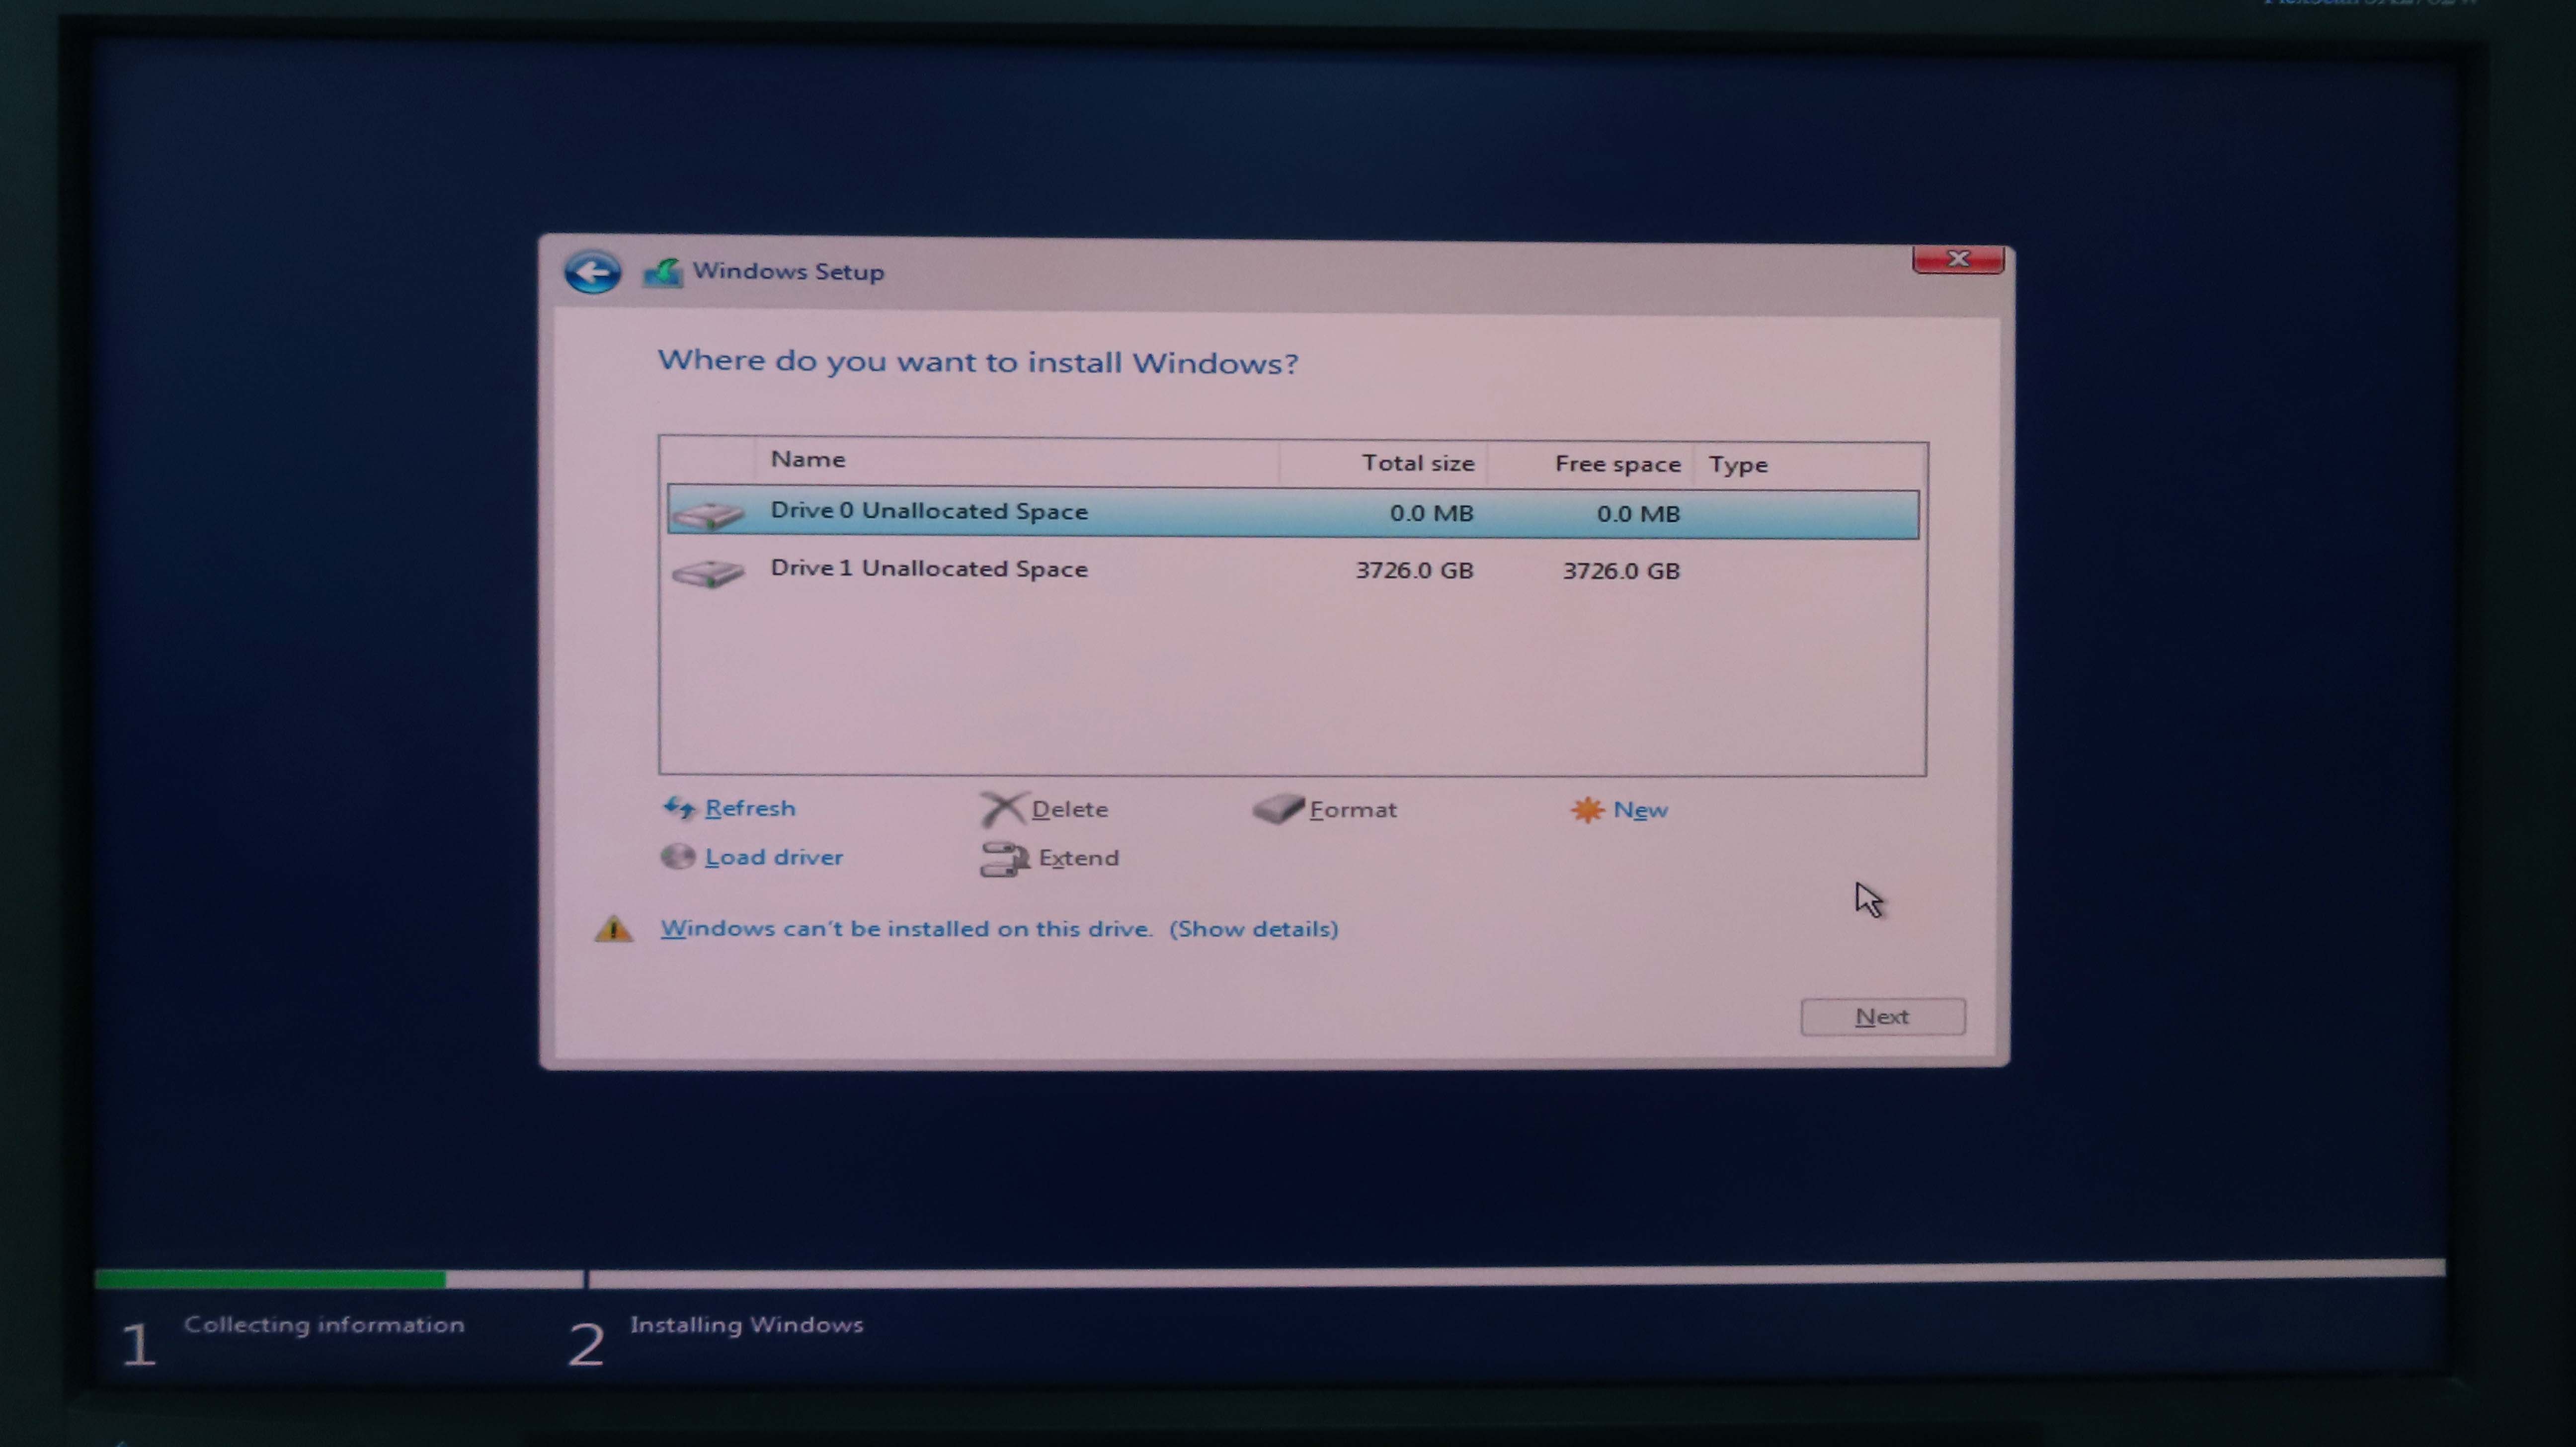
Task: Click Drive 1 free space 3726.0 GB
Action: click(1621, 571)
